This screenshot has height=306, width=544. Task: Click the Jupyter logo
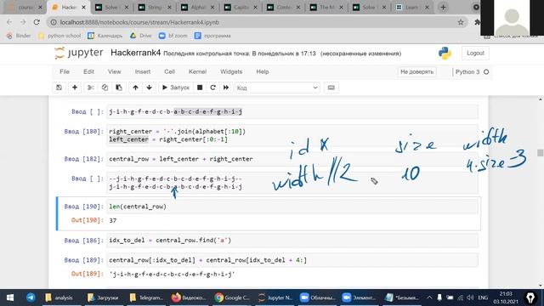(x=79, y=53)
